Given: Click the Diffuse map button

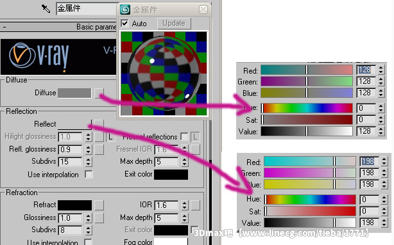Looking at the screenshot, I should coord(99,93).
